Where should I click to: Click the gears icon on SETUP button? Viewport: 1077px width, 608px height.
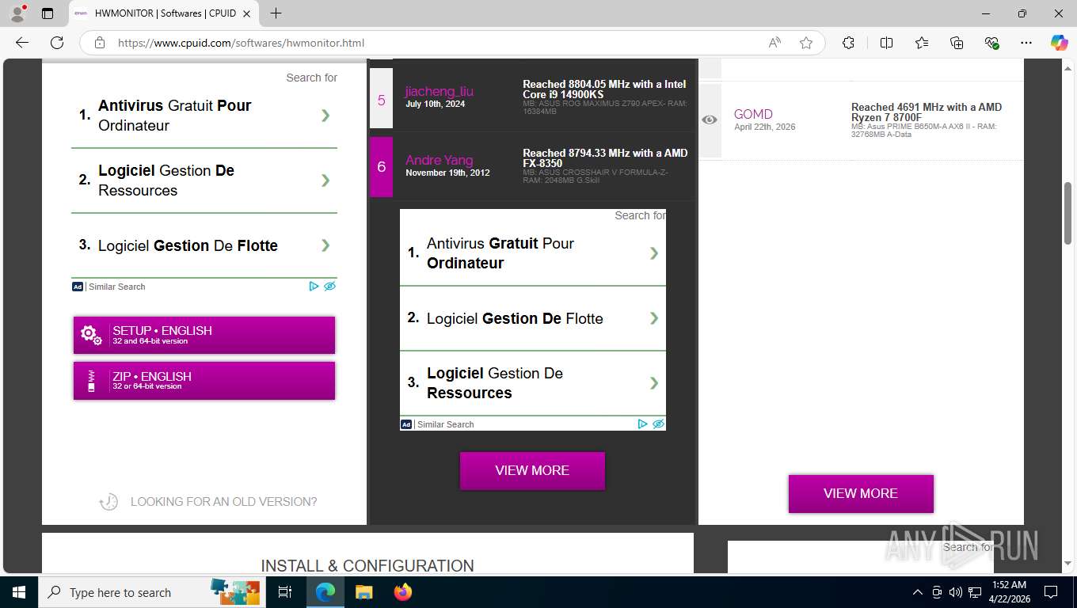tap(92, 336)
